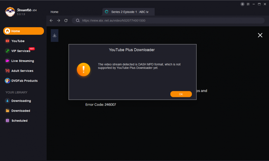
Task: Select Home in the sidebar
Action: click(23, 31)
